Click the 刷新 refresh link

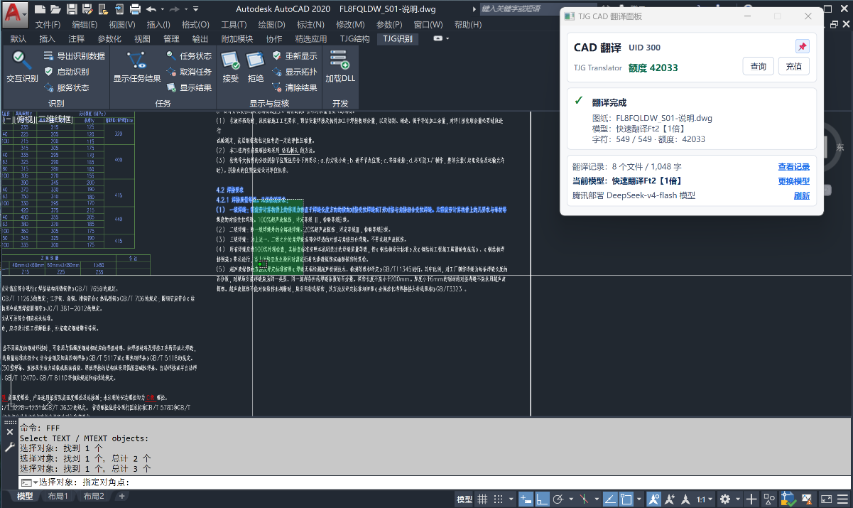pos(801,195)
